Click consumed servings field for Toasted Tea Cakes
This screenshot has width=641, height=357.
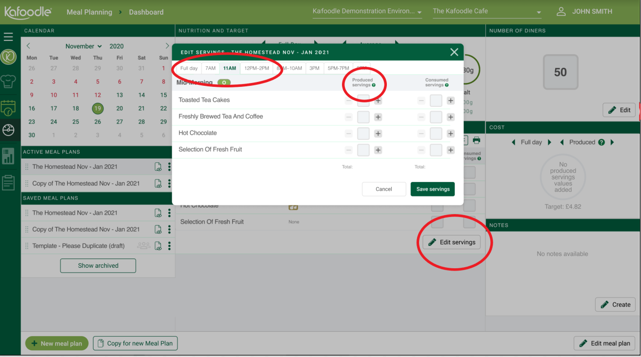point(436,101)
